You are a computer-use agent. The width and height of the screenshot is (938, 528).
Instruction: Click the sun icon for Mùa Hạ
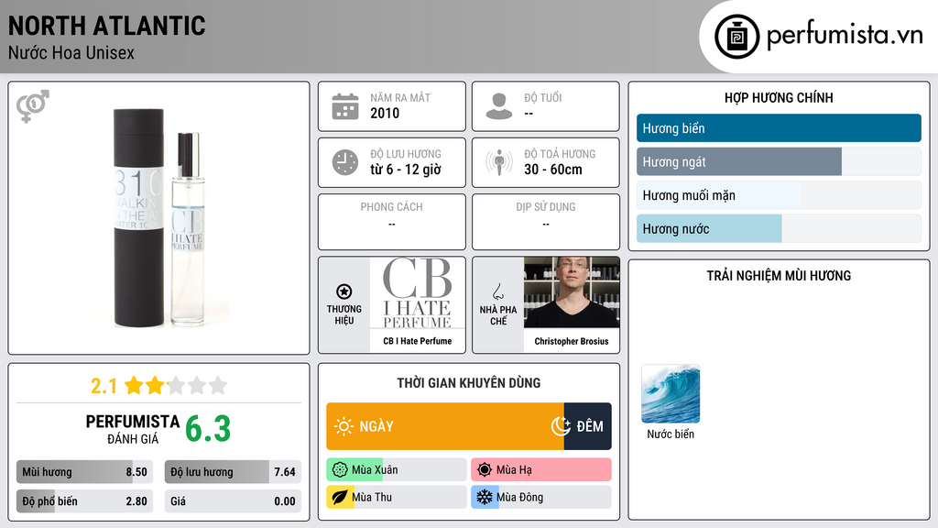point(485,470)
